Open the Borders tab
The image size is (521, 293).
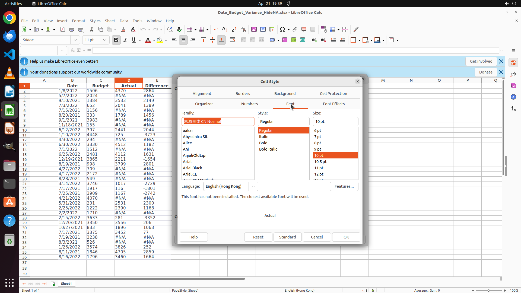point(243,93)
